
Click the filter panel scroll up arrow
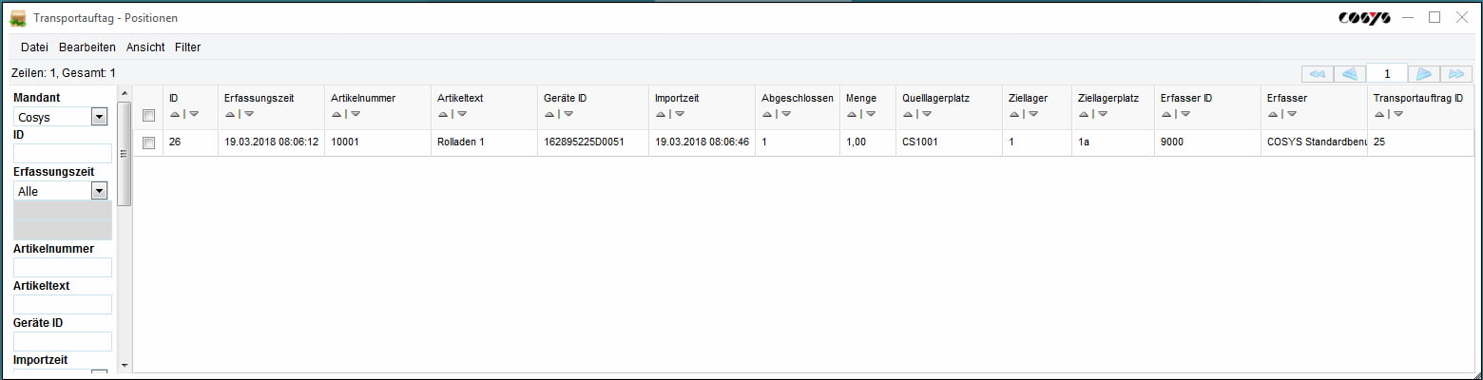(124, 92)
